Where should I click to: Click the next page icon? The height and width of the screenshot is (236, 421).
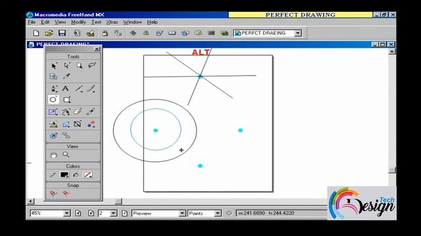[91, 213]
